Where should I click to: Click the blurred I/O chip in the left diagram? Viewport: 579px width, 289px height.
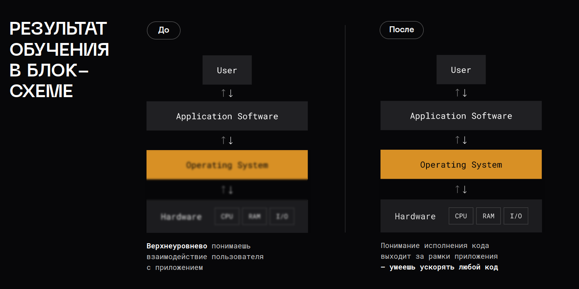[x=282, y=217]
